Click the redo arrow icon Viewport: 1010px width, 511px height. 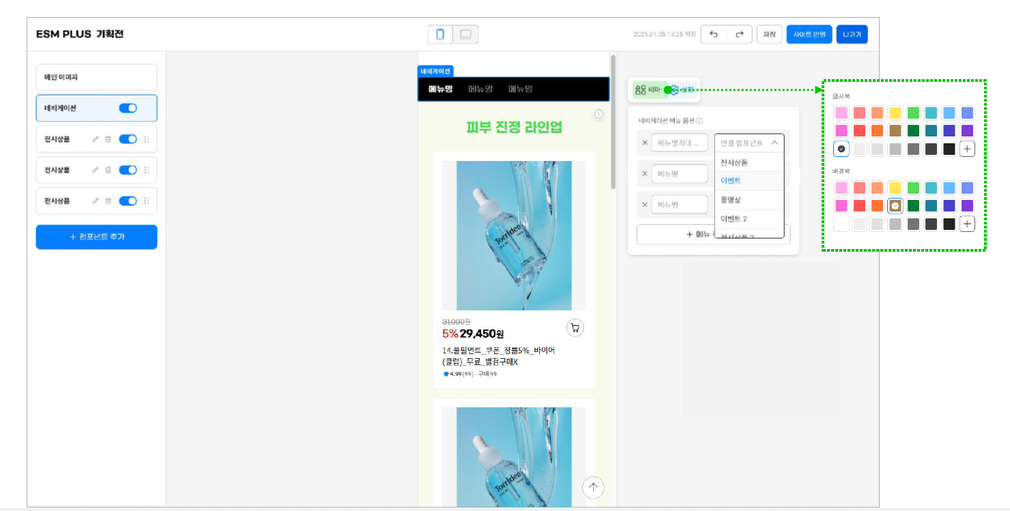click(739, 34)
